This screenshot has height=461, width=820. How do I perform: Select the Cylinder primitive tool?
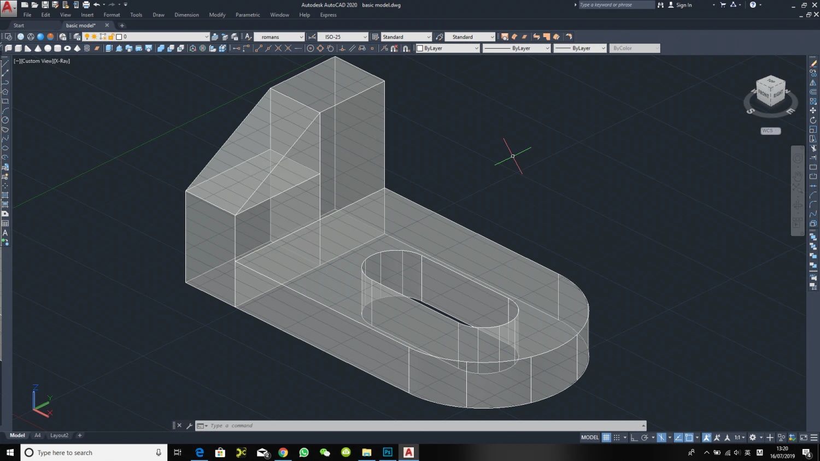[58, 48]
